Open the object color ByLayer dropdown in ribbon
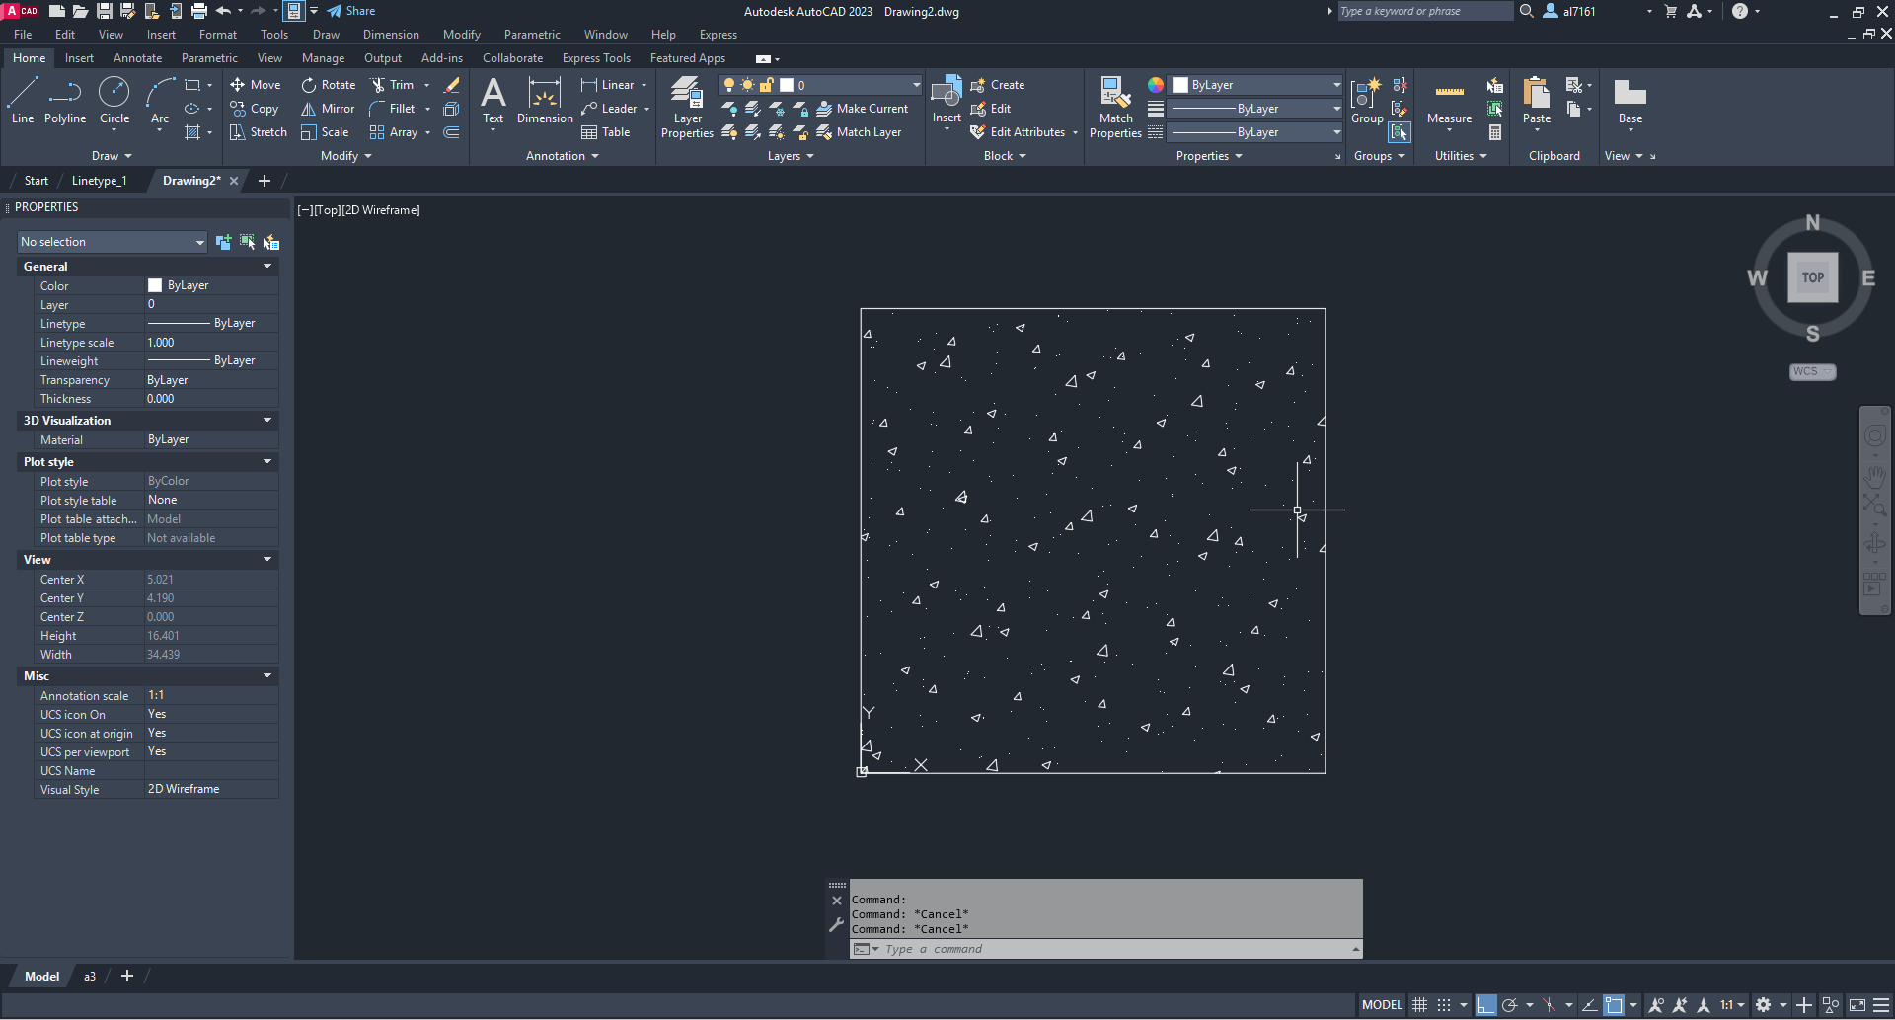The height and width of the screenshot is (1020, 1895). pos(1256,85)
